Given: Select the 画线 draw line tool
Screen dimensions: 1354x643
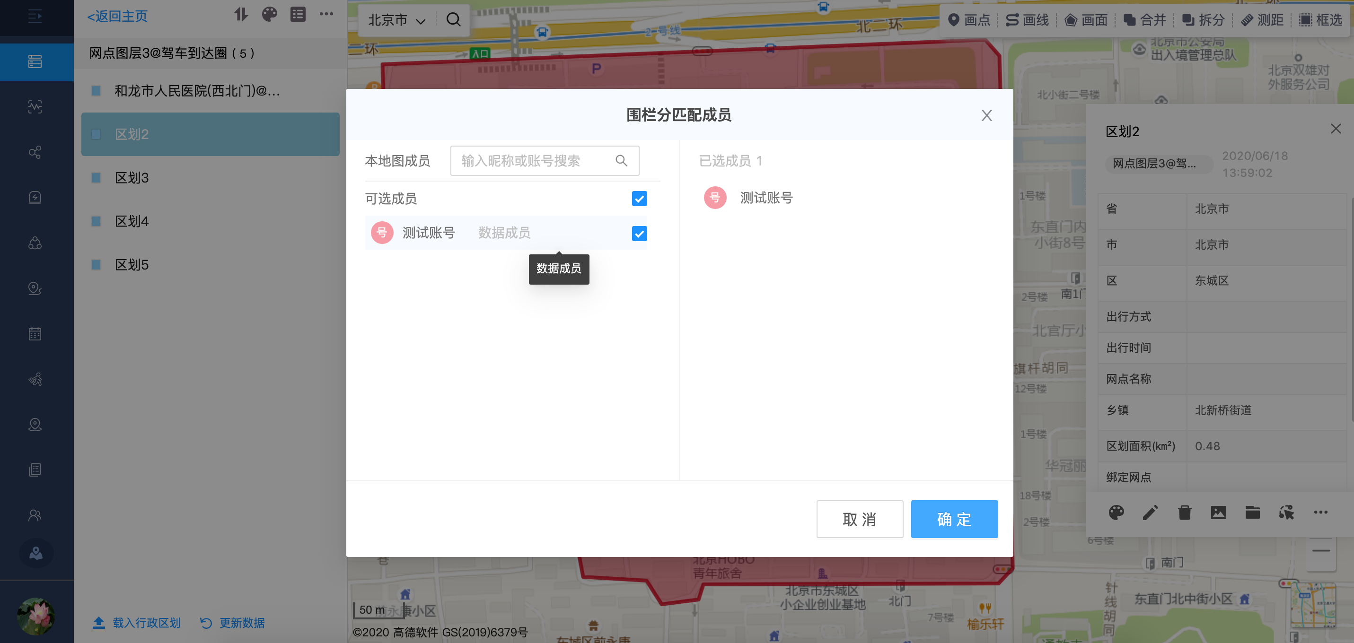Looking at the screenshot, I should point(1027,20).
